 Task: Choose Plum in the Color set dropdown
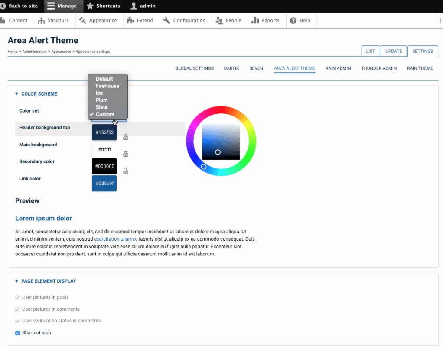[101, 100]
